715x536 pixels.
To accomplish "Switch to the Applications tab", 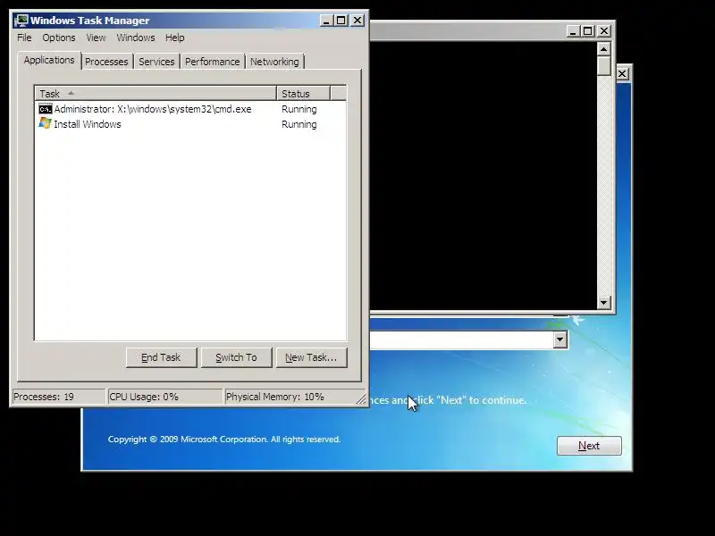I will pos(49,60).
